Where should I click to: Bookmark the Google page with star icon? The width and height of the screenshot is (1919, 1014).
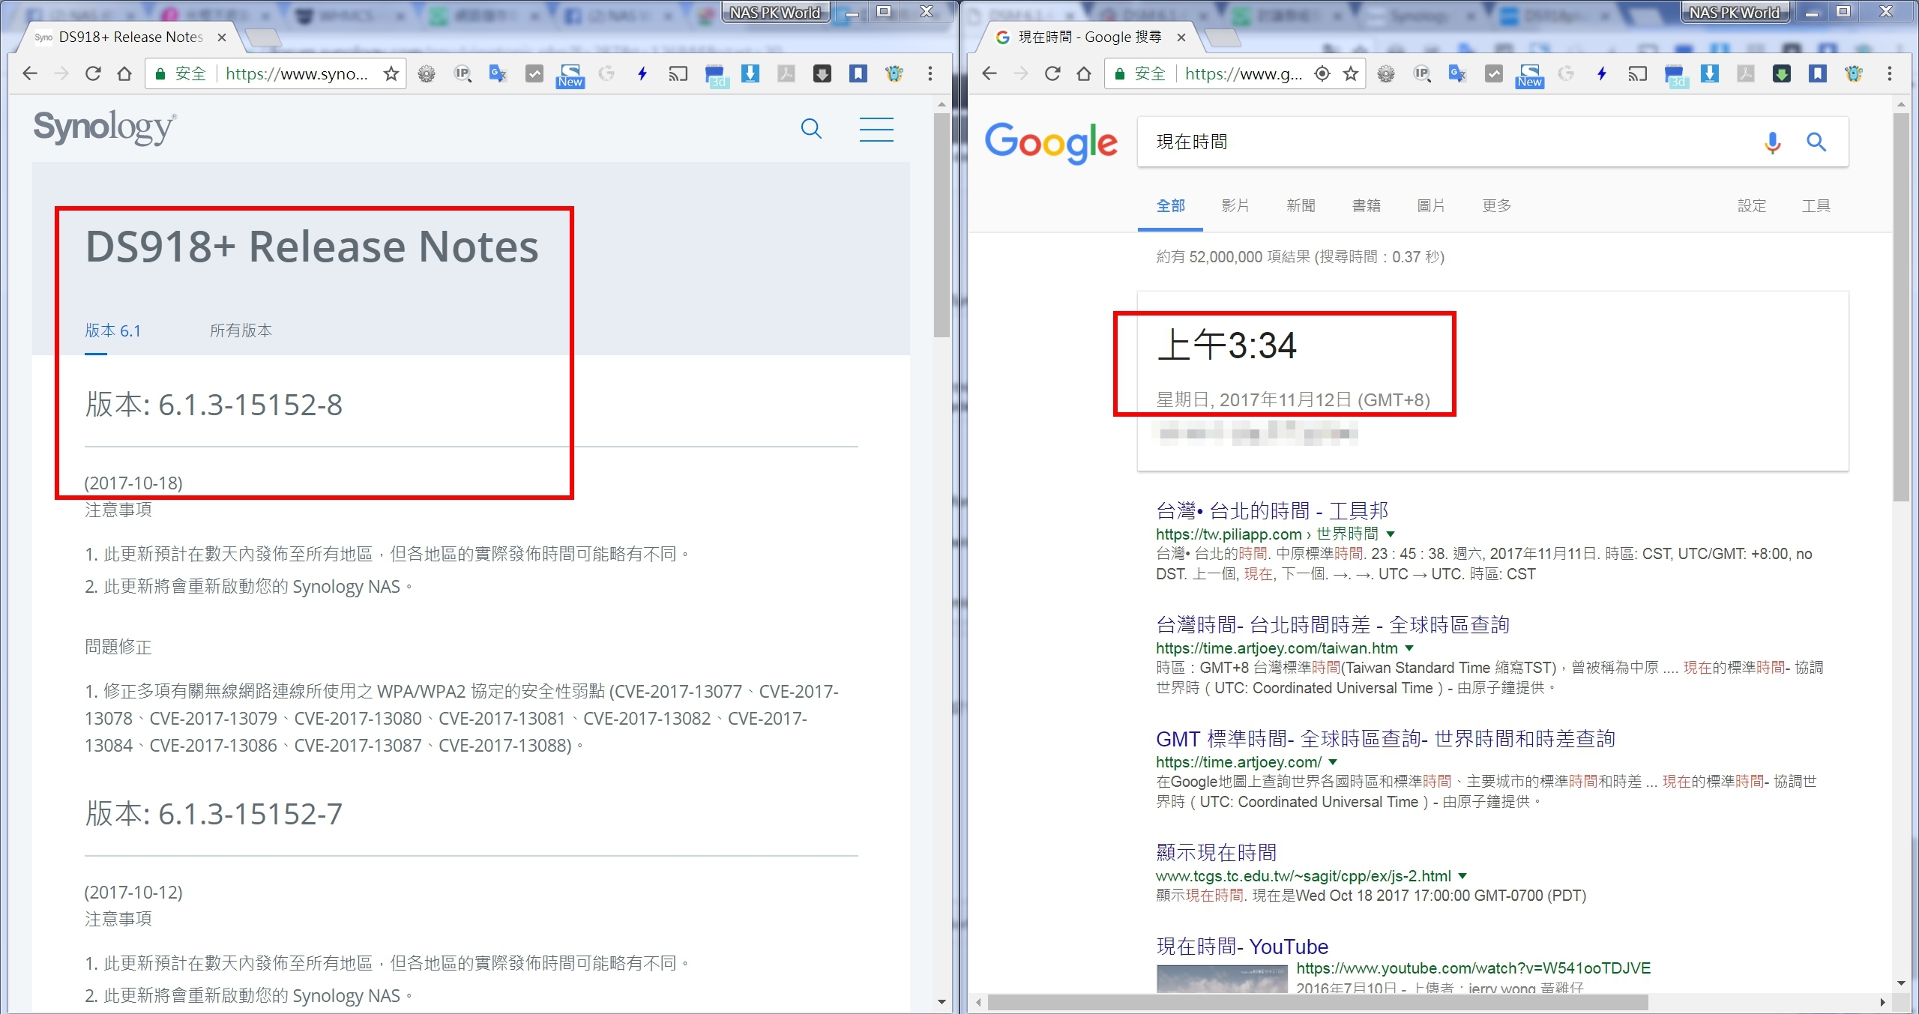(x=1351, y=73)
